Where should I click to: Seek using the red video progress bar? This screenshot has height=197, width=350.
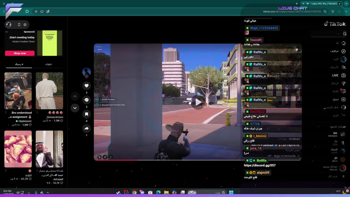click(x=198, y=160)
